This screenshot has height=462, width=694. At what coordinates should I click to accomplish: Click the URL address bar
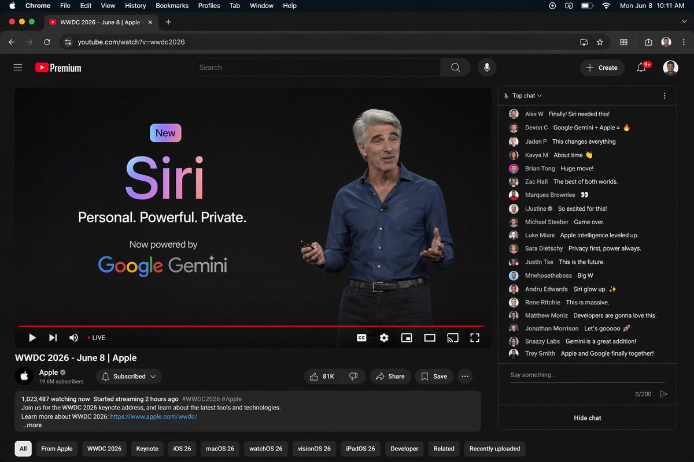coord(324,42)
